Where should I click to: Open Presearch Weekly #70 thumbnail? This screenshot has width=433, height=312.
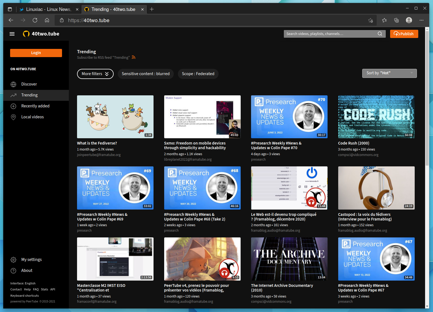click(289, 117)
